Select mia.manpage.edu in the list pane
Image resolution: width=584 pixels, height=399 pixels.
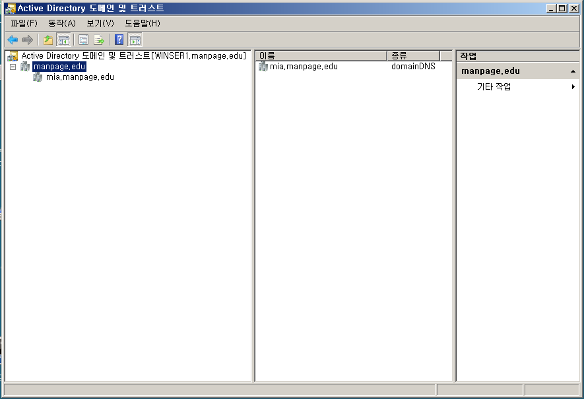pyautogui.click(x=304, y=67)
